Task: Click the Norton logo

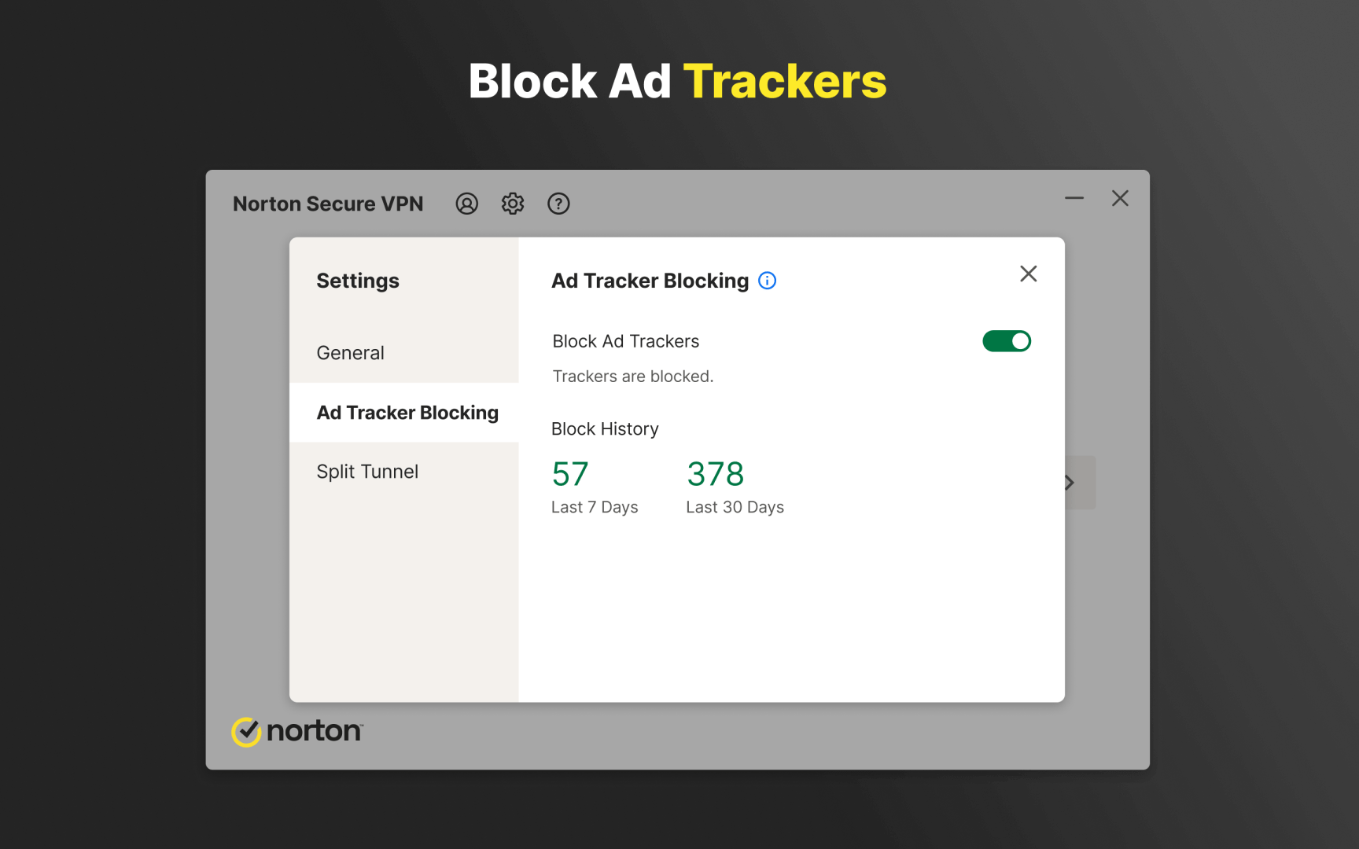Action: pyautogui.click(x=297, y=731)
